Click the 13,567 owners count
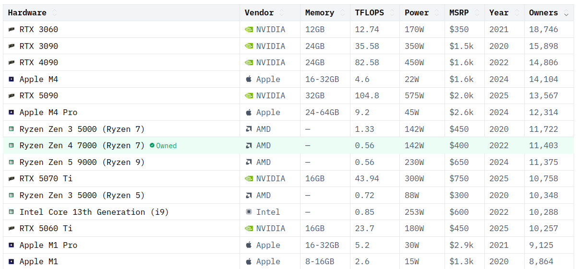Screen dimensions: 577x269 (x=543, y=96)
